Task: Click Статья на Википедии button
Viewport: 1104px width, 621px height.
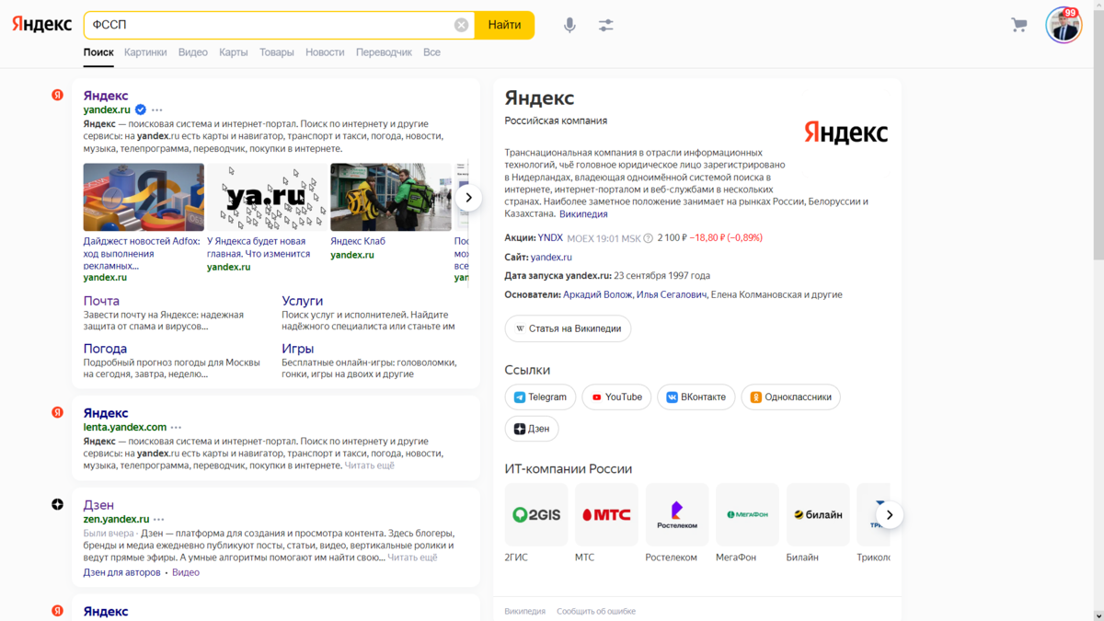Action: click(x=568, y=328)
